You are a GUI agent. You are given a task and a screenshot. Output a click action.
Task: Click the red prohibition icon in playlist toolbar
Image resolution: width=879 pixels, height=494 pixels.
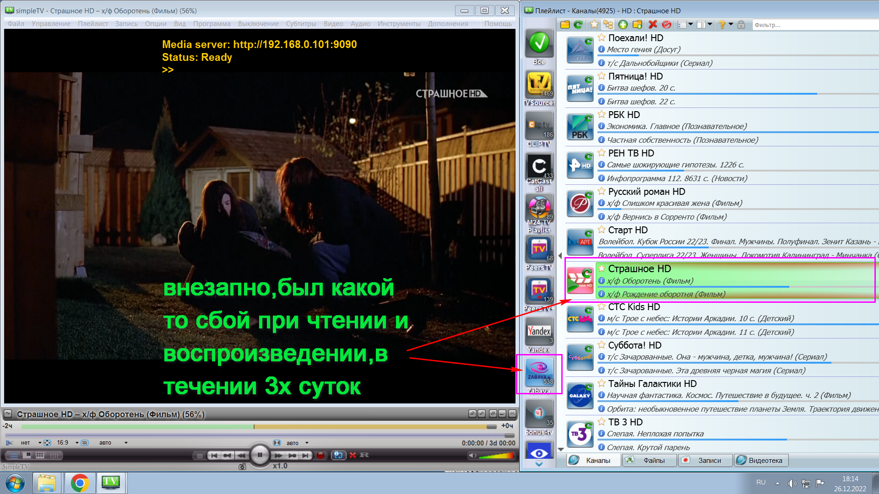click(x=667, y=25)
